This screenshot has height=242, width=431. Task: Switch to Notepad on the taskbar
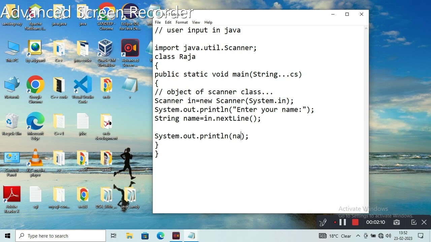pyautogui.click(x=192, y=236)
